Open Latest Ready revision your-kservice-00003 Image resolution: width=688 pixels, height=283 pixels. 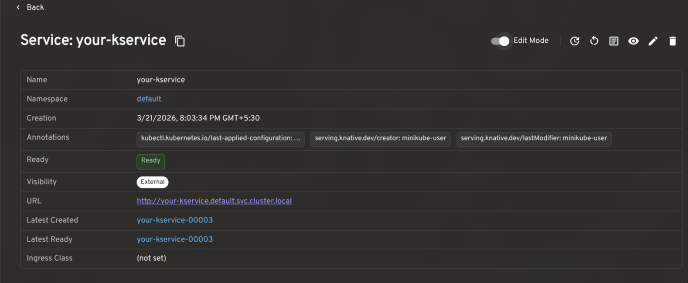tap(175, 239)
